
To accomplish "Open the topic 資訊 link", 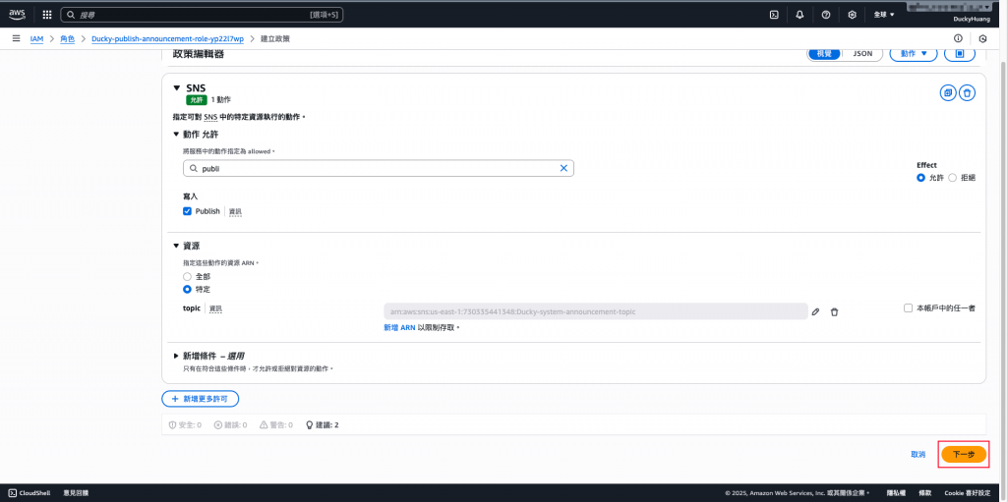I will [x=215, y=308].
